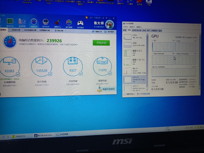Click the 保存截屏 camera icon
This screenshot has width=204, height=153.
[105, 32]
